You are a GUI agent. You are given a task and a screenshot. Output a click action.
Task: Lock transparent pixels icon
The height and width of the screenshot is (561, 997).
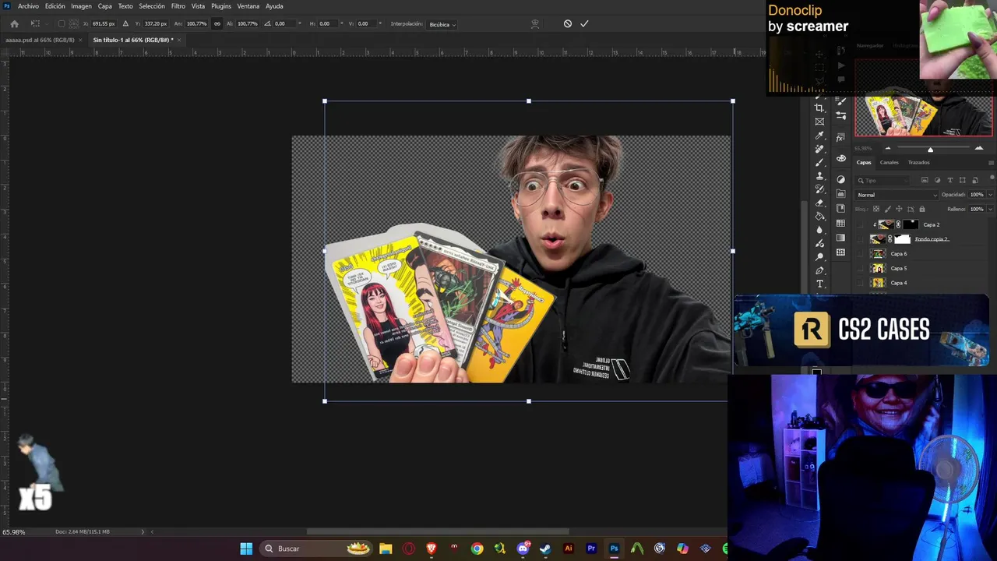point(876,209)
